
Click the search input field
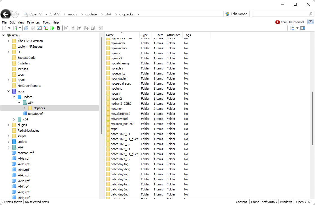280,14
